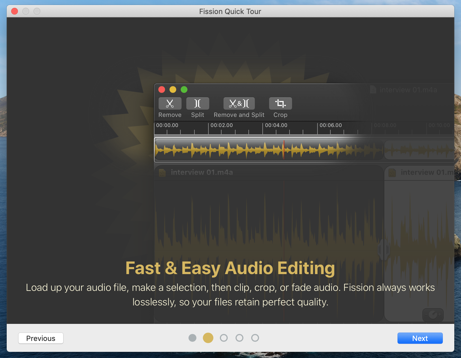This screenshot has width=461, height=358.
Task: Click the Crop tool icon
Action: click(x=280, y=103)
